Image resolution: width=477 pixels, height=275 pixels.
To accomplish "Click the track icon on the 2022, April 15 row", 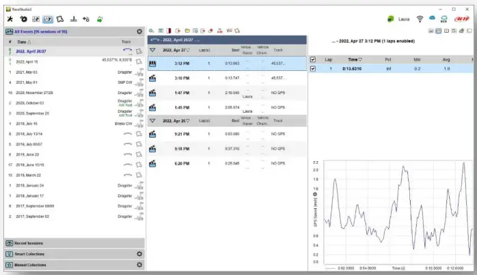I will tap(139, 61).
